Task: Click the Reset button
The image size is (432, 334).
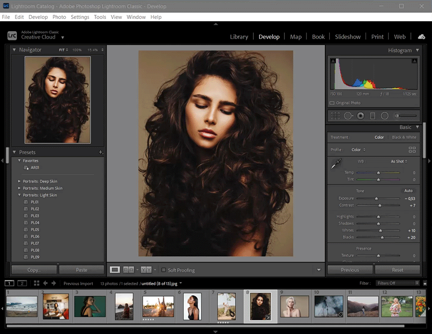Action: [x=397, y=270]
